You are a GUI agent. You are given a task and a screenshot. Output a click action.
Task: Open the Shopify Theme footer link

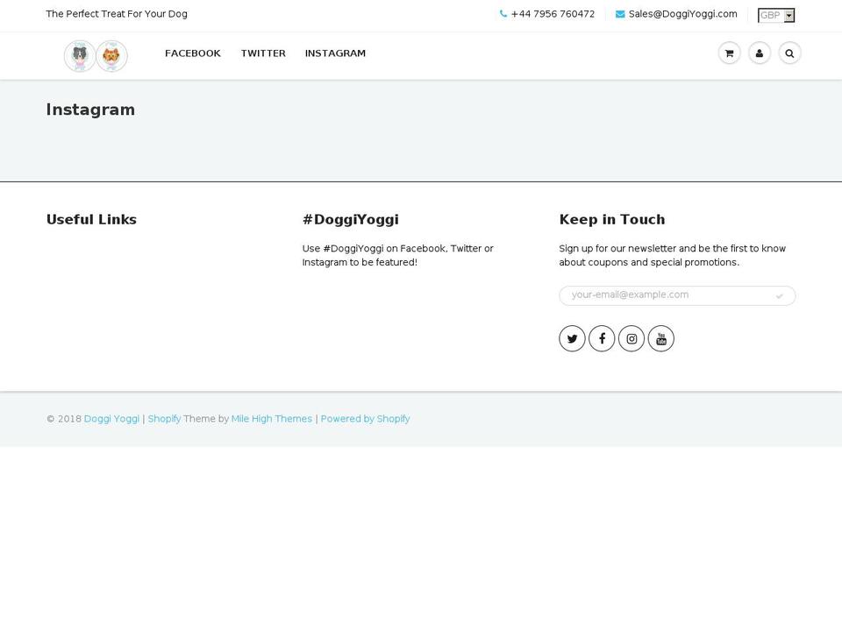[164, 419]
